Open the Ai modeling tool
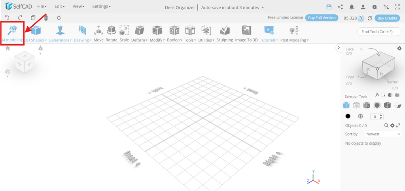 coord(12,34)
